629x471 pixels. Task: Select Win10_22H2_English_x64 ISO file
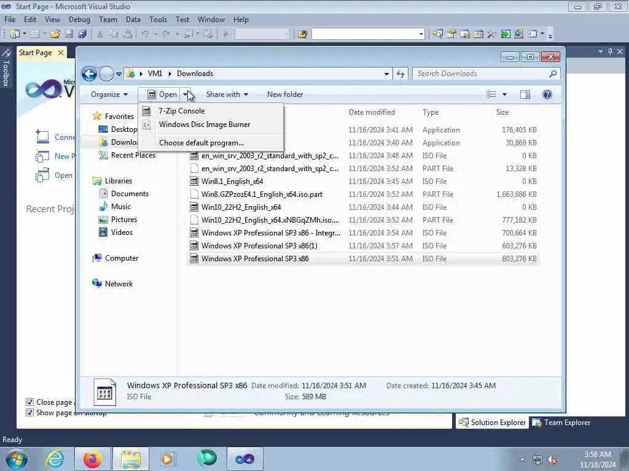363,207
